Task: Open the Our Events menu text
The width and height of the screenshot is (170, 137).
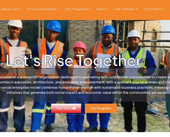Action: [153, 9]
